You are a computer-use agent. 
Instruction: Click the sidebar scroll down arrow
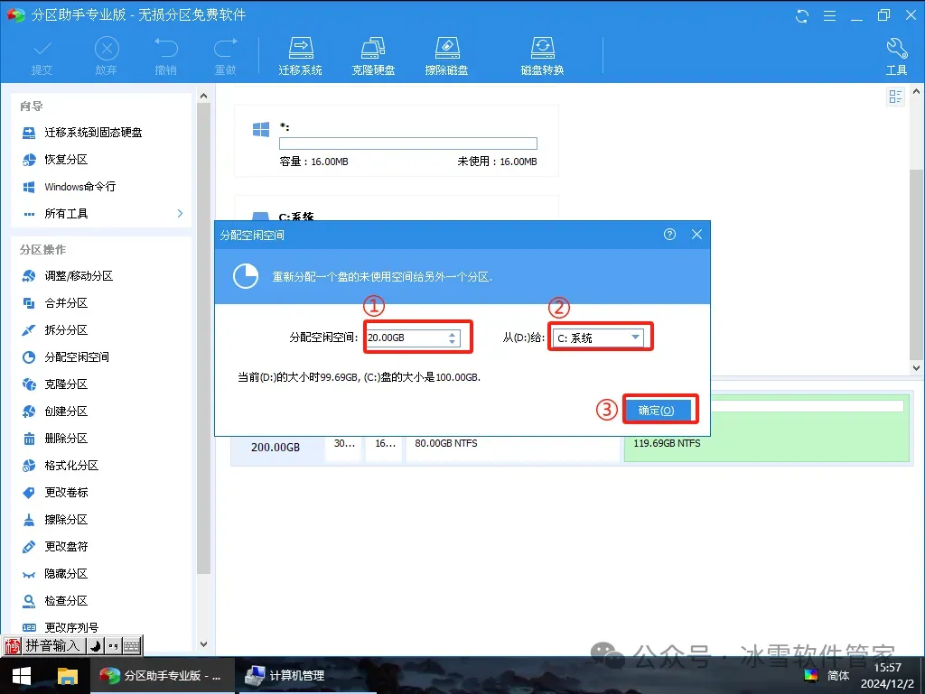click(x=203, y=644)
